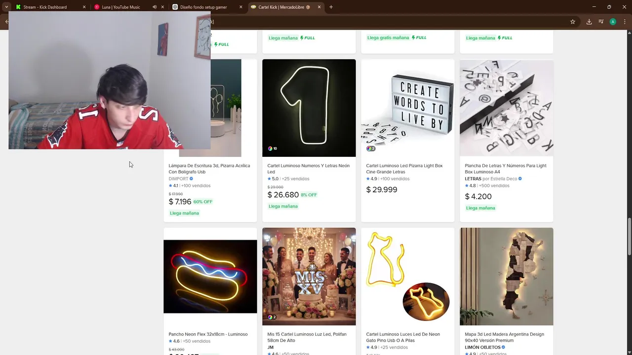Screen dimensions: 632x355
Task: Click the neon cat sign product image
Action: tap(408, 276)
